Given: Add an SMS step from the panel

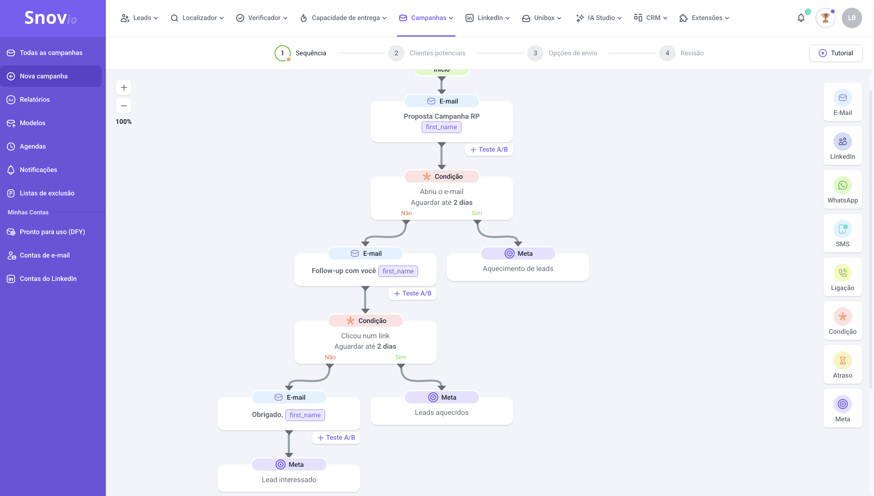Looking at the screenshot, I should click(842, 233).
